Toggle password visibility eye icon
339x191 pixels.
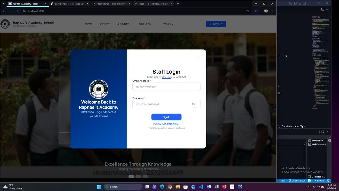coord(194,104)
